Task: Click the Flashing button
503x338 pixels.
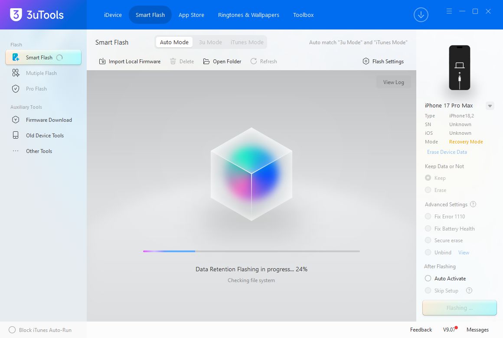Action: (459, 308)
